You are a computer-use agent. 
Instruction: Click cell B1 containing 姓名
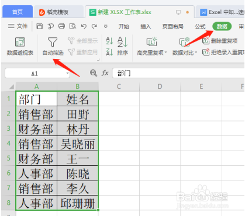78,99
